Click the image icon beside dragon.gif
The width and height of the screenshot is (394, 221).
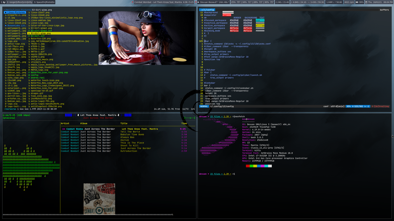coord(29,93)
